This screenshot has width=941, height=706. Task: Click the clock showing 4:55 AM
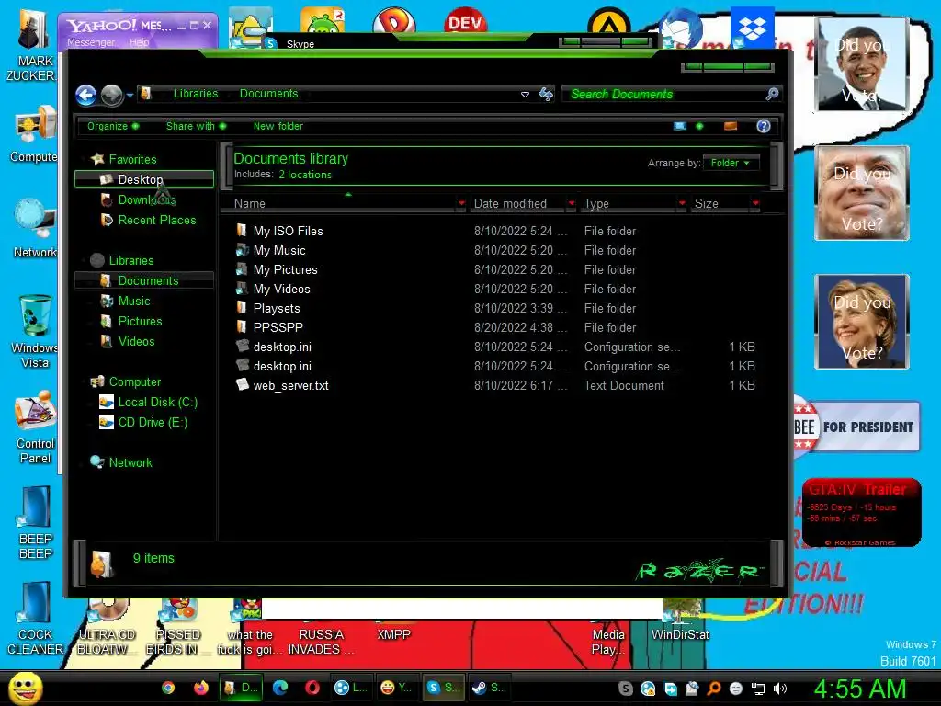(x=859, y=689)
